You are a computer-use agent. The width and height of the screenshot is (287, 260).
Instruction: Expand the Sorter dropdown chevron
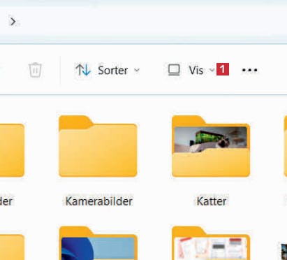point(137,70)
